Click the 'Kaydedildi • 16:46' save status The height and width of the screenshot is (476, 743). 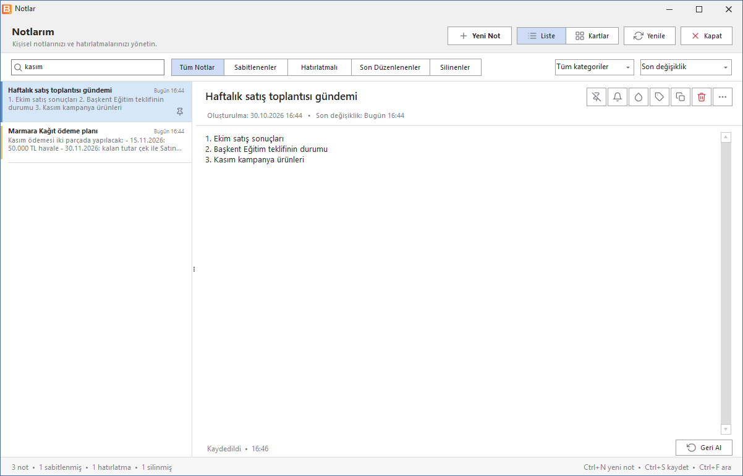238,449
